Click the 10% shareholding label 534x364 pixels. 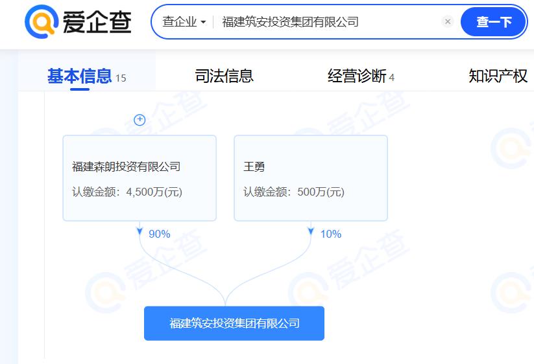point(331,234)
